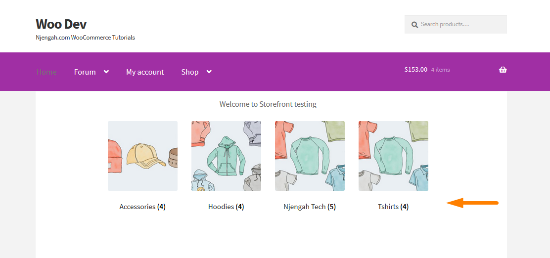Click the magnifier search icon
Image resolution: width=550 pixels, height=258 pixels.
tap(414, 25)
